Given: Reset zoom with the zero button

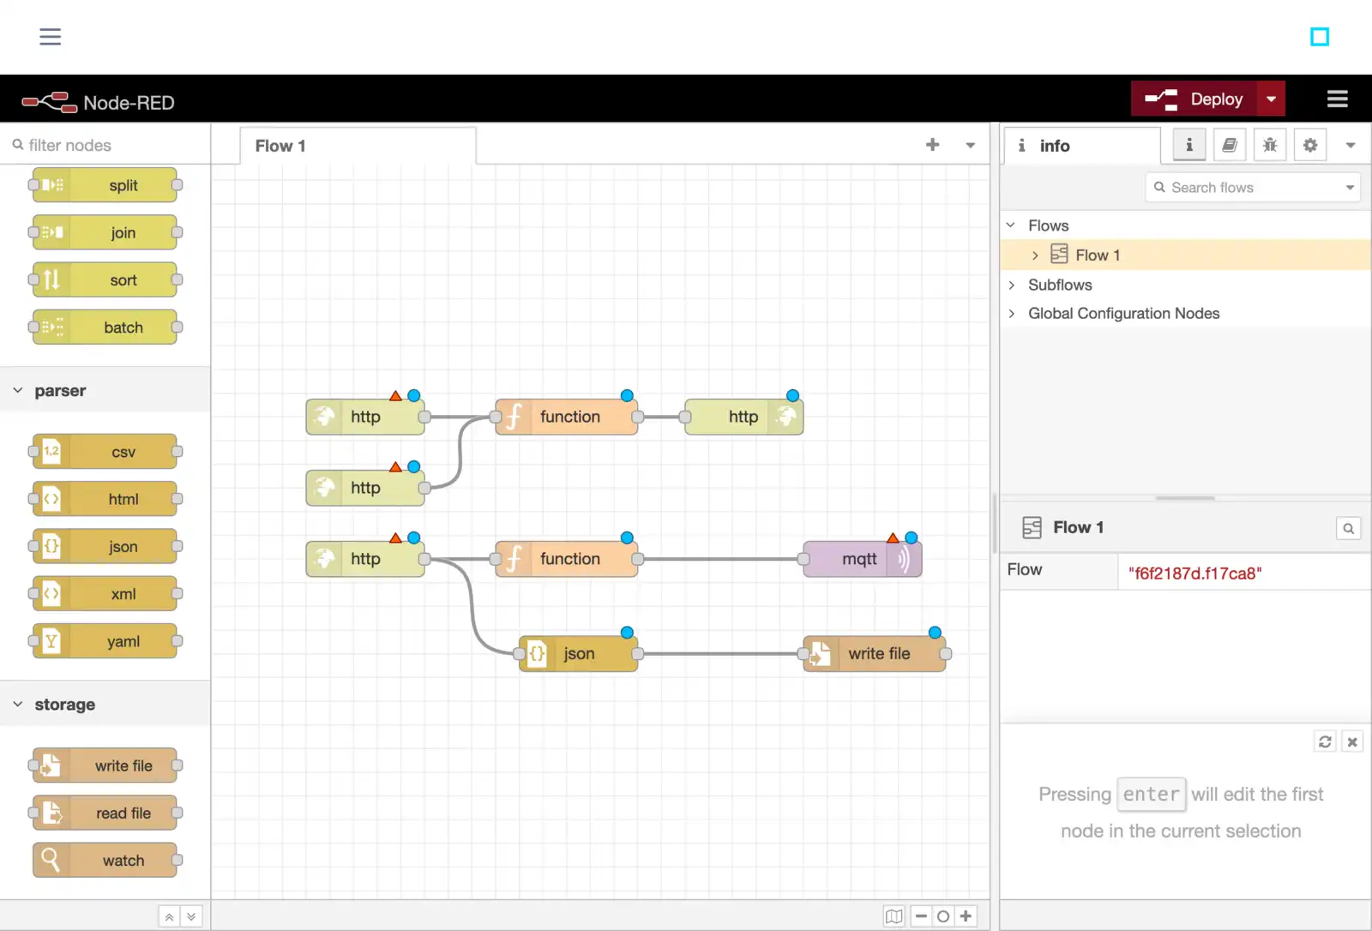Looking at the screenshot, I should (942, 916).
